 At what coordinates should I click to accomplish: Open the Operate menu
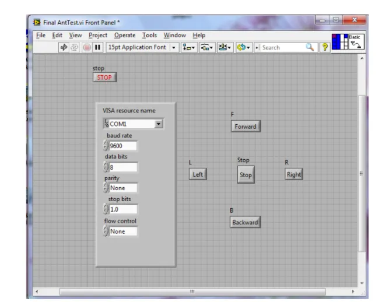point(125,36)
